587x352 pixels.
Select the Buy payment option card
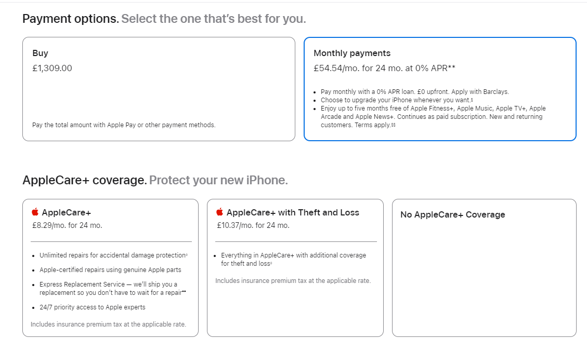159,89
